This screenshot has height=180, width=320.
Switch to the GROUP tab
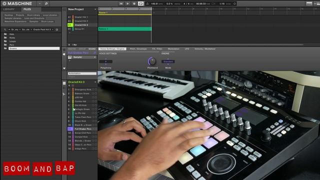pyautogui.click(x=82, y=49)
